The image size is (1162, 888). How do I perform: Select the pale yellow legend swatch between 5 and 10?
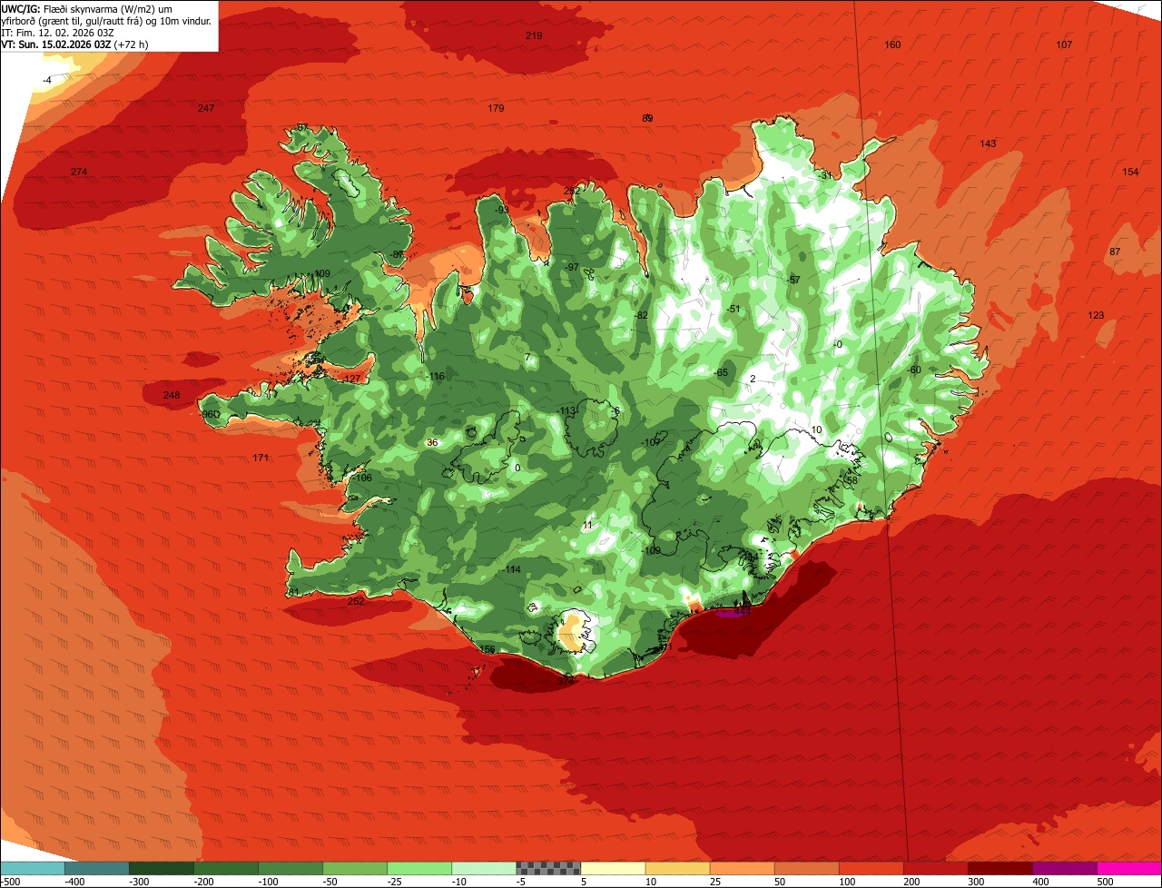(x=613, y=868)
